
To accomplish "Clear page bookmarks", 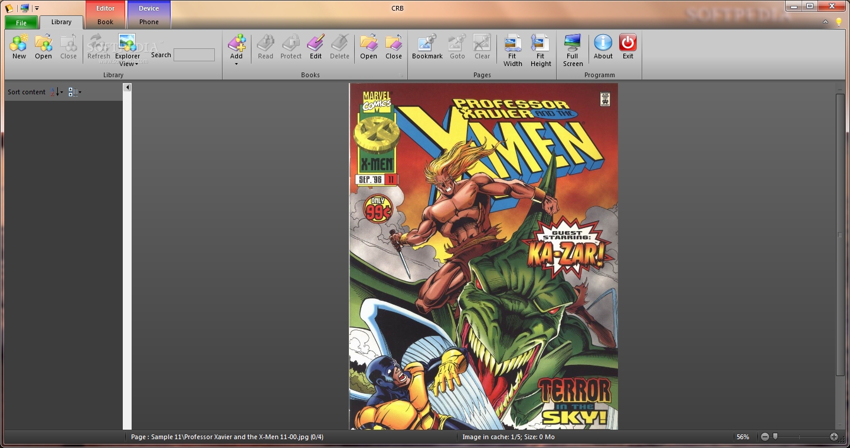I will click(482, 47).
